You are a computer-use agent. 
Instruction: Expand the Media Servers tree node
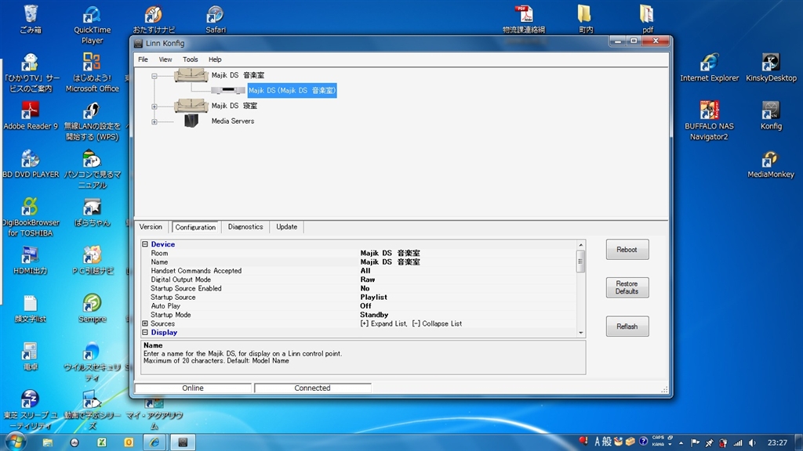point(154,121)
